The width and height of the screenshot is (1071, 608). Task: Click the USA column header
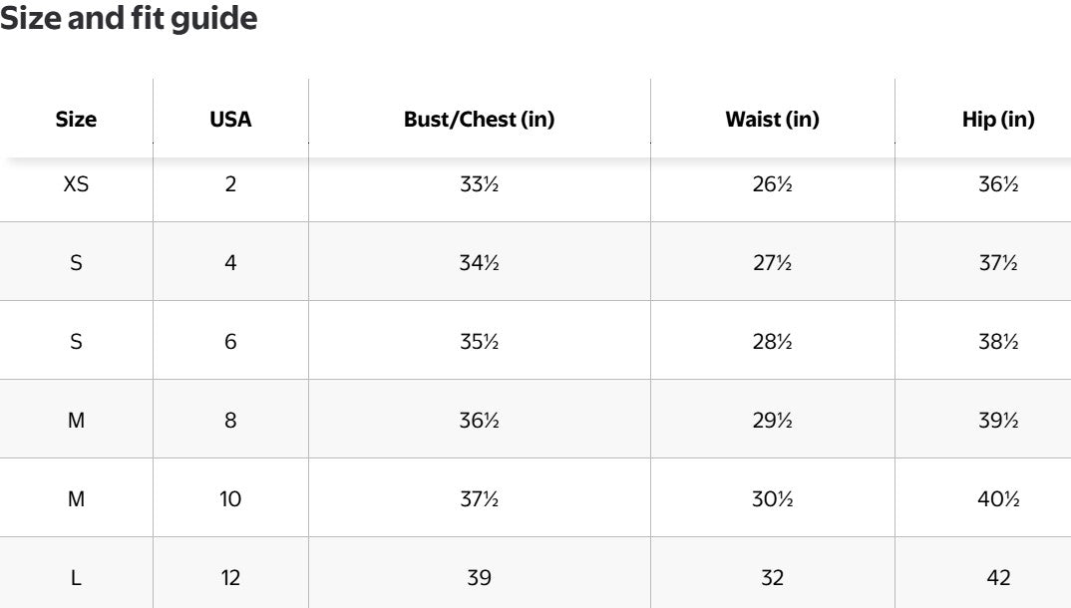coord(230,120)
